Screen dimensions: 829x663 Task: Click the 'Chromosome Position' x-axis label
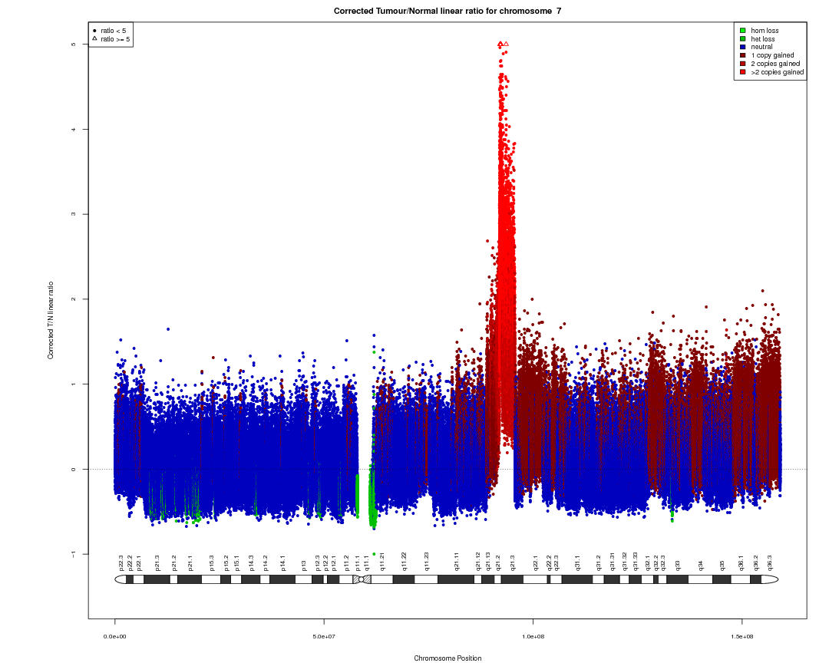click(x=448, y=658)
